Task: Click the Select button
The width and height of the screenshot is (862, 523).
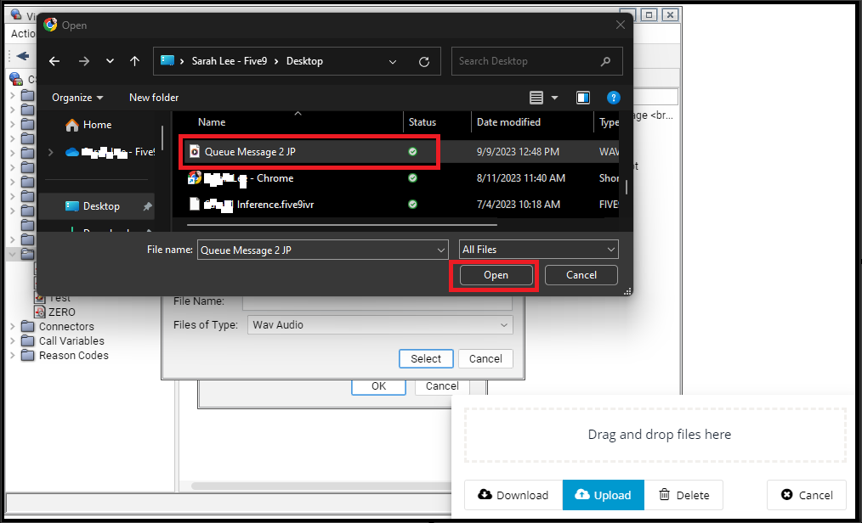Action: coord(426,359)
